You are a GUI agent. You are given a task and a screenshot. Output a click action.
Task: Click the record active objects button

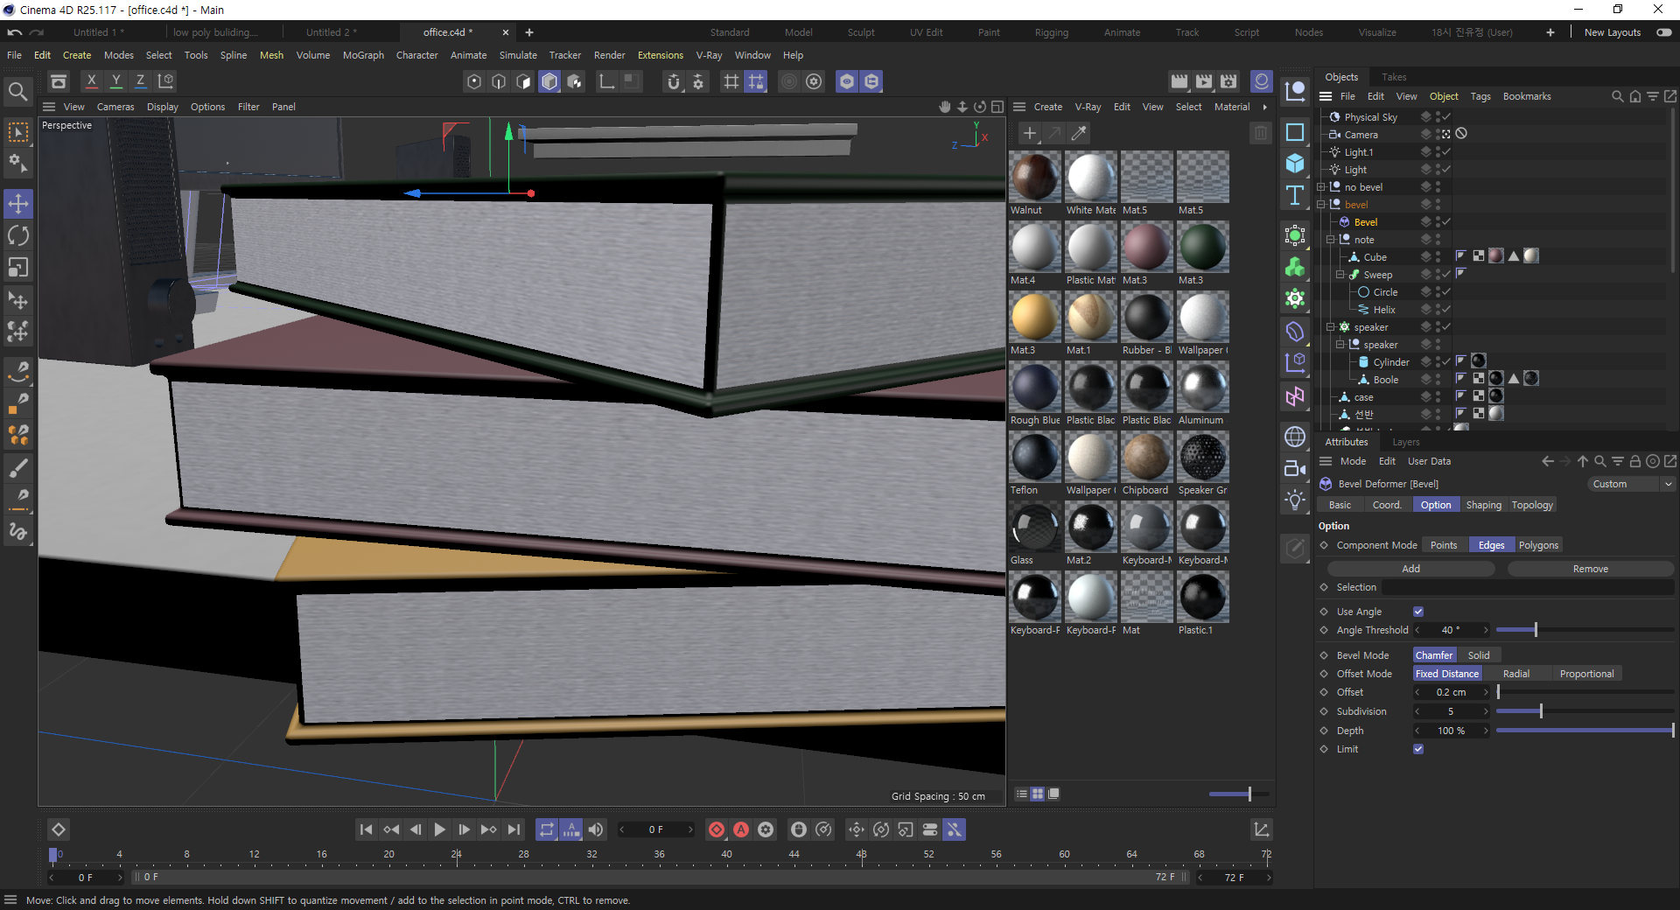coord(717,829)
